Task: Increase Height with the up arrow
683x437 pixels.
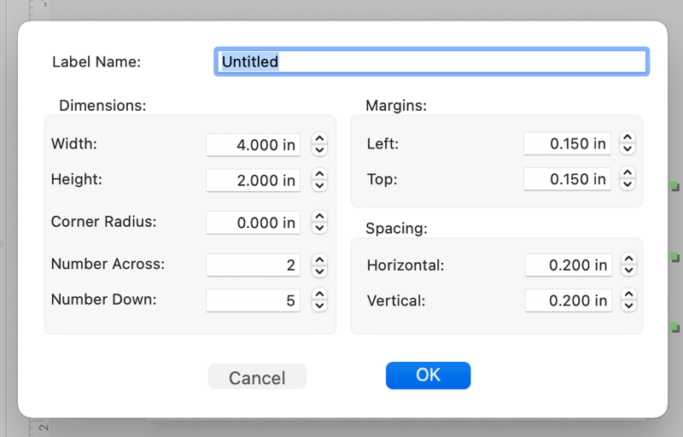Action: coord(319,174)
